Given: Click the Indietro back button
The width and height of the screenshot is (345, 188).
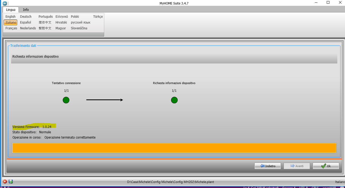Looking at the screenshot, I should (x=268, y=166).
